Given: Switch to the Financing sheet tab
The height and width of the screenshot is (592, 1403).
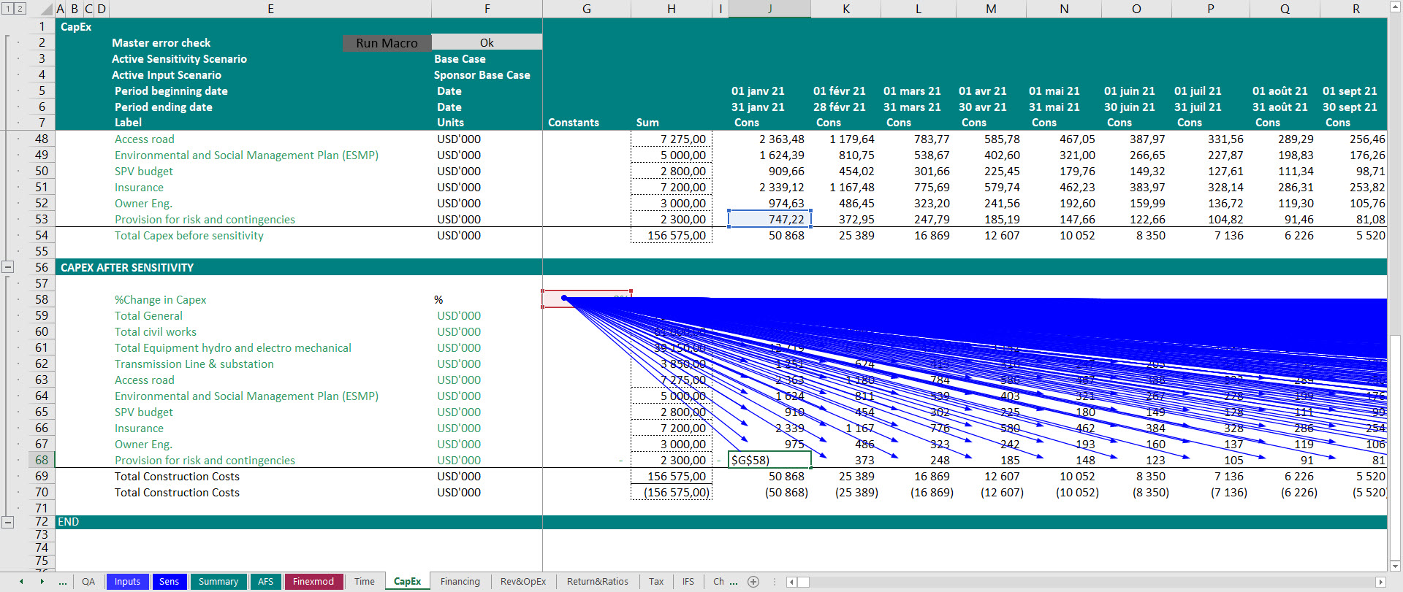Looking at the screenshot, I should click(460, 582).
